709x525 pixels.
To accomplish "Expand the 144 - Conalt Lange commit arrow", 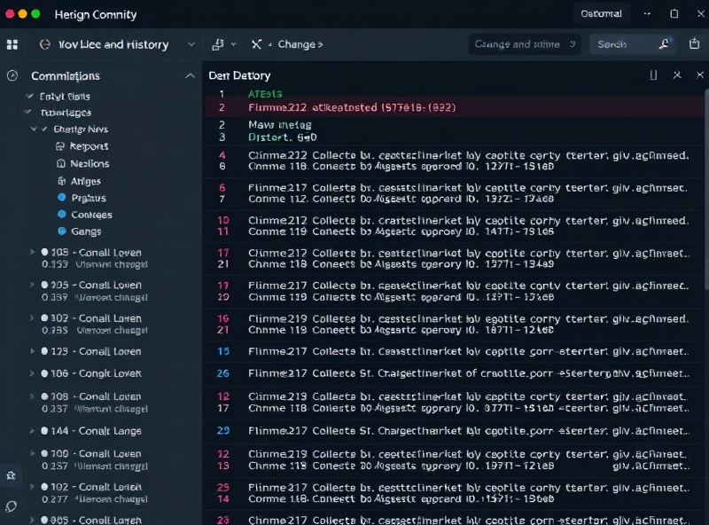I will pos(32,430).
